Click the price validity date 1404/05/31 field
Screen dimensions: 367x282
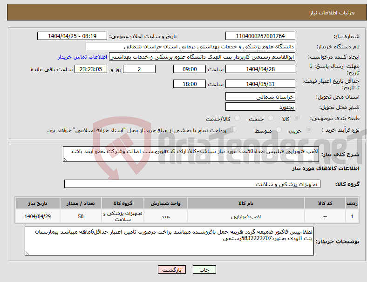click(260, 84)
